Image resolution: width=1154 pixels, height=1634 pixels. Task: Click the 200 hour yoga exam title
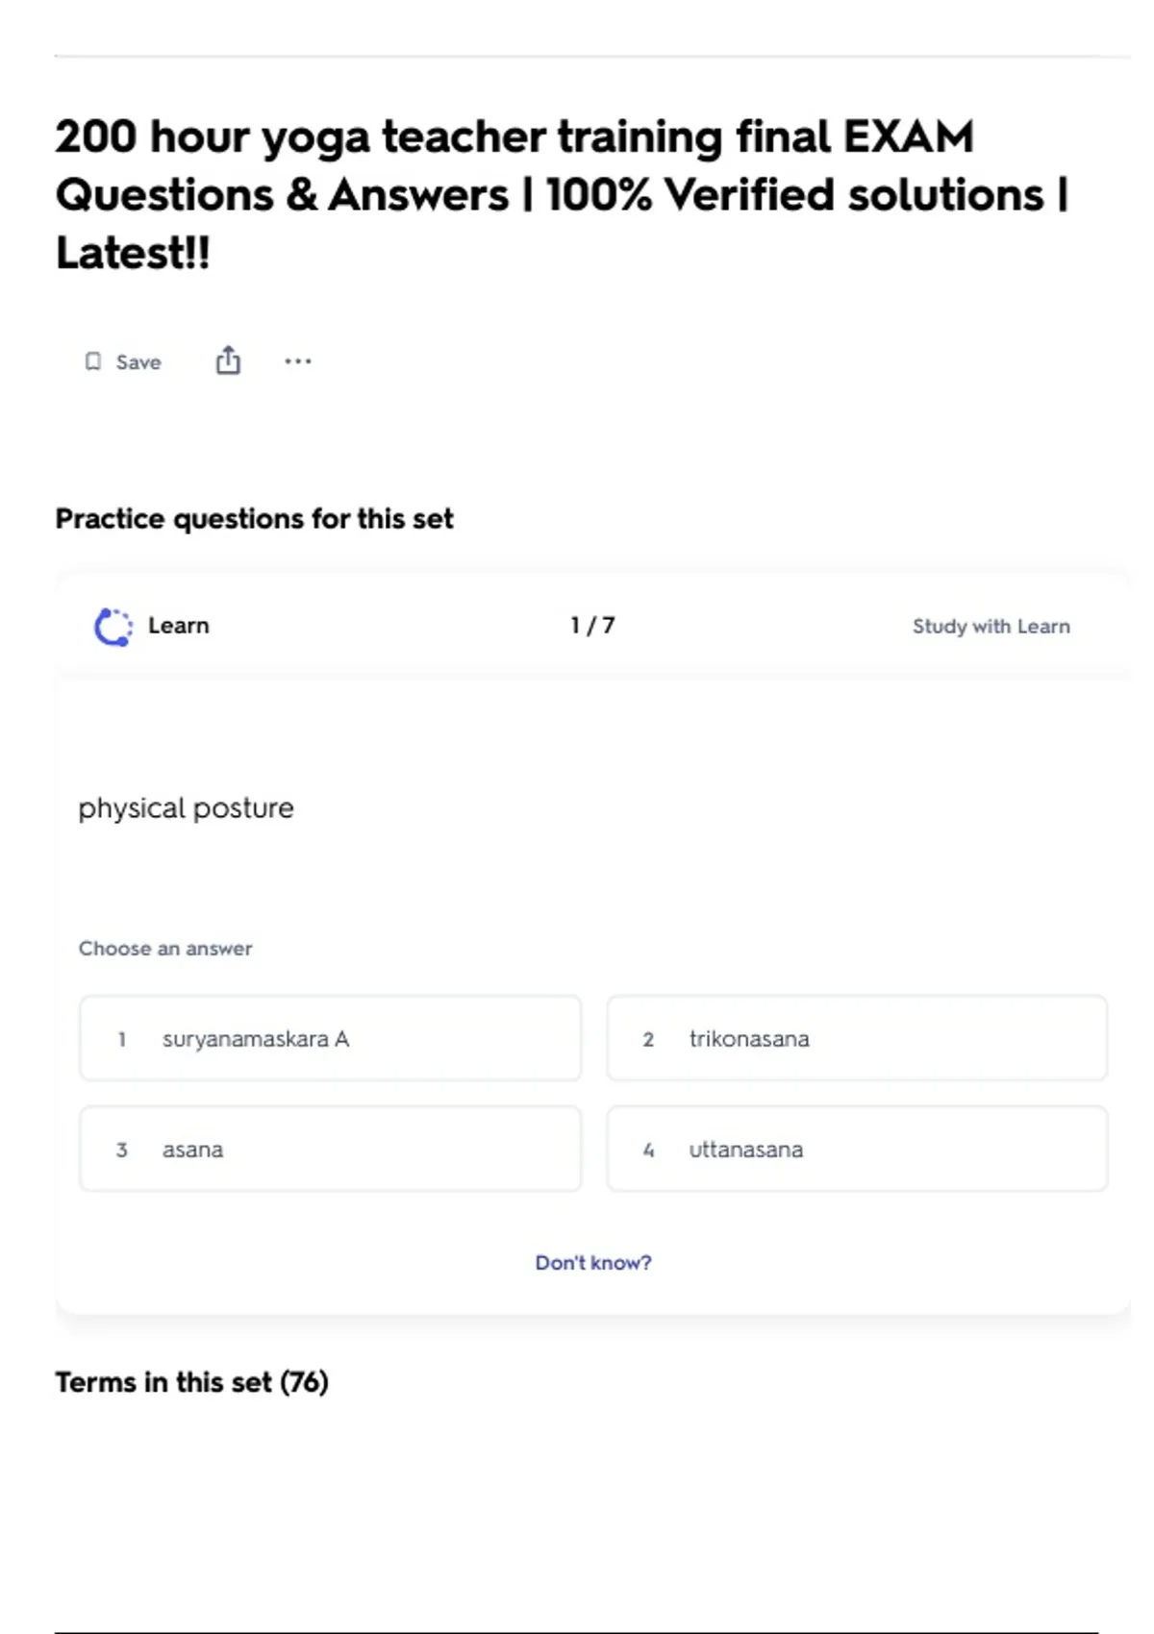[562, 195]
